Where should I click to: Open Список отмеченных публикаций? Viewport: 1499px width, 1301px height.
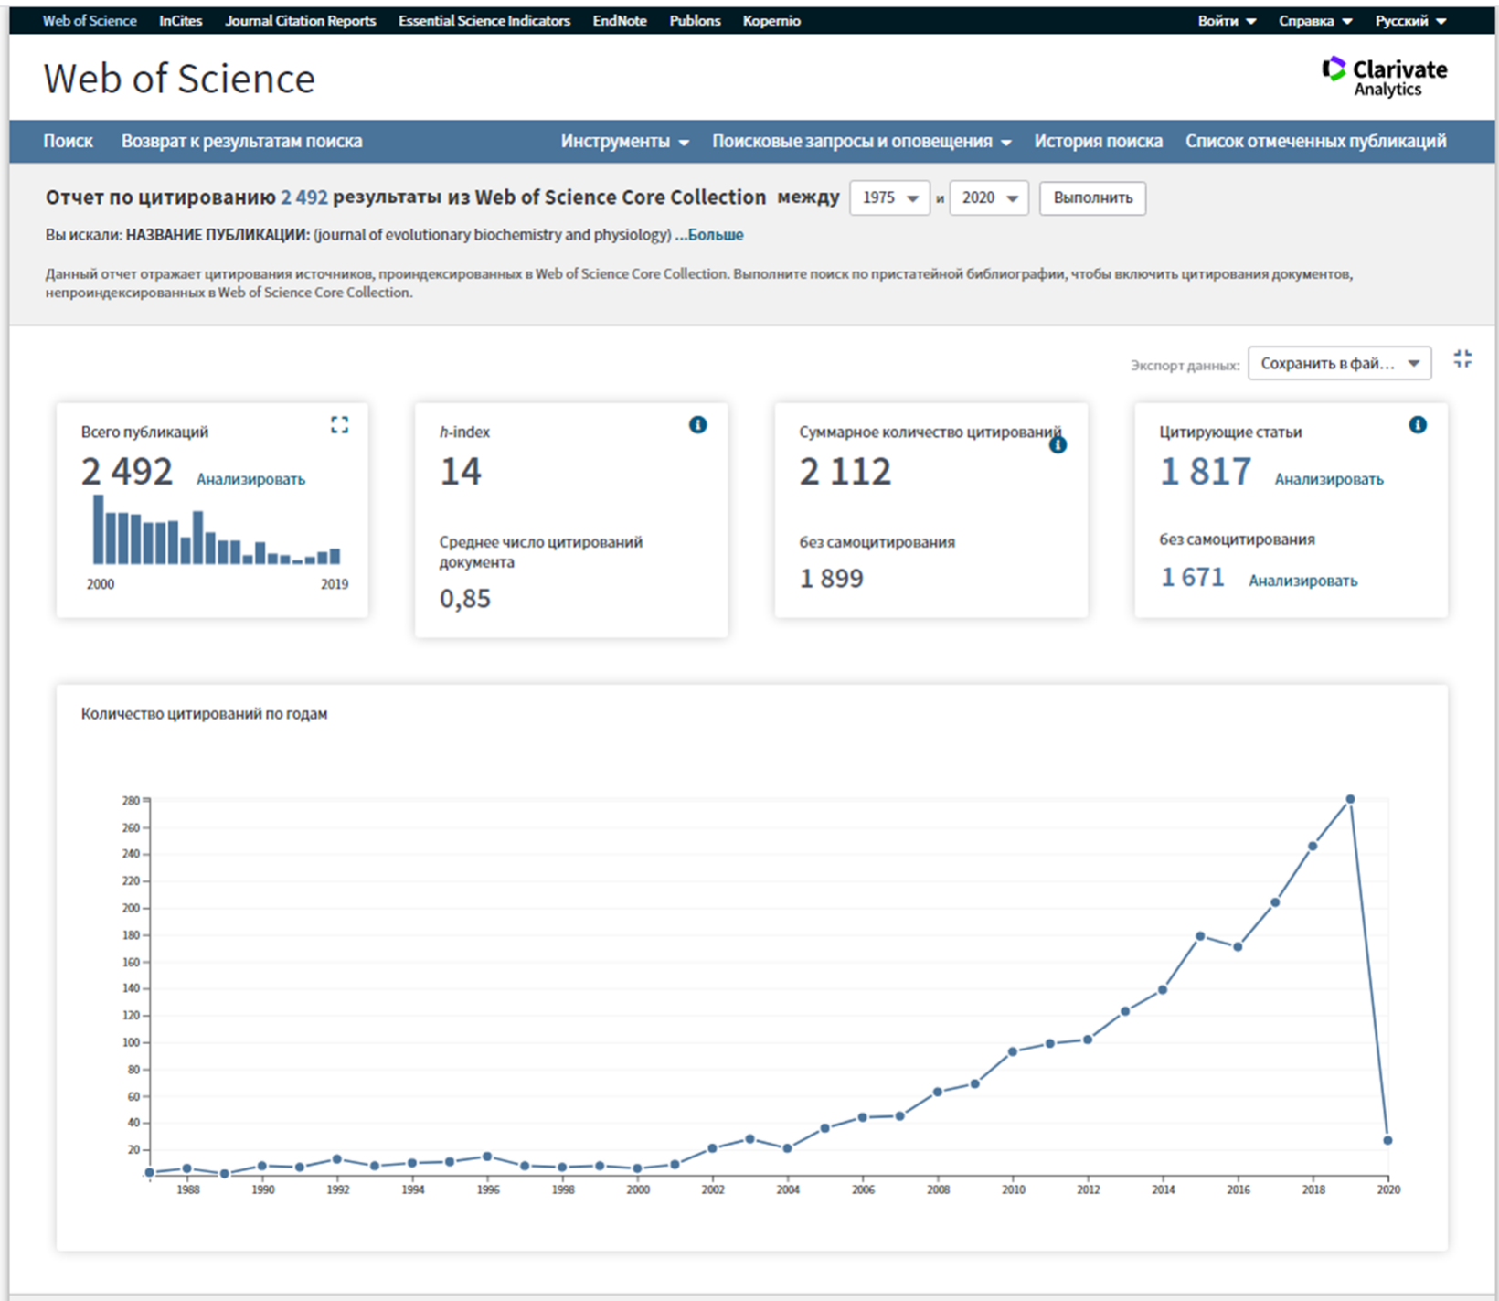(1316, 141)
